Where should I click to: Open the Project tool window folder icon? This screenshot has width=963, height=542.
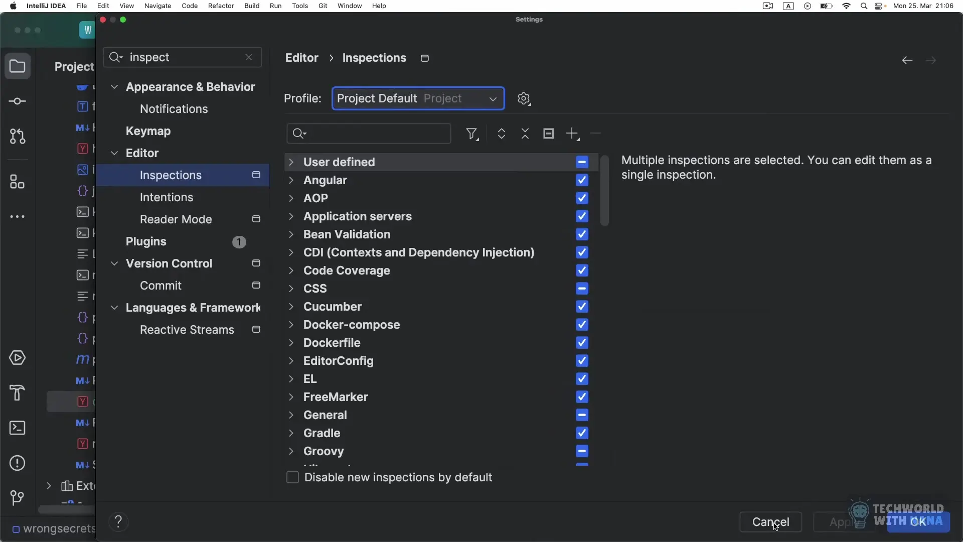18,66
